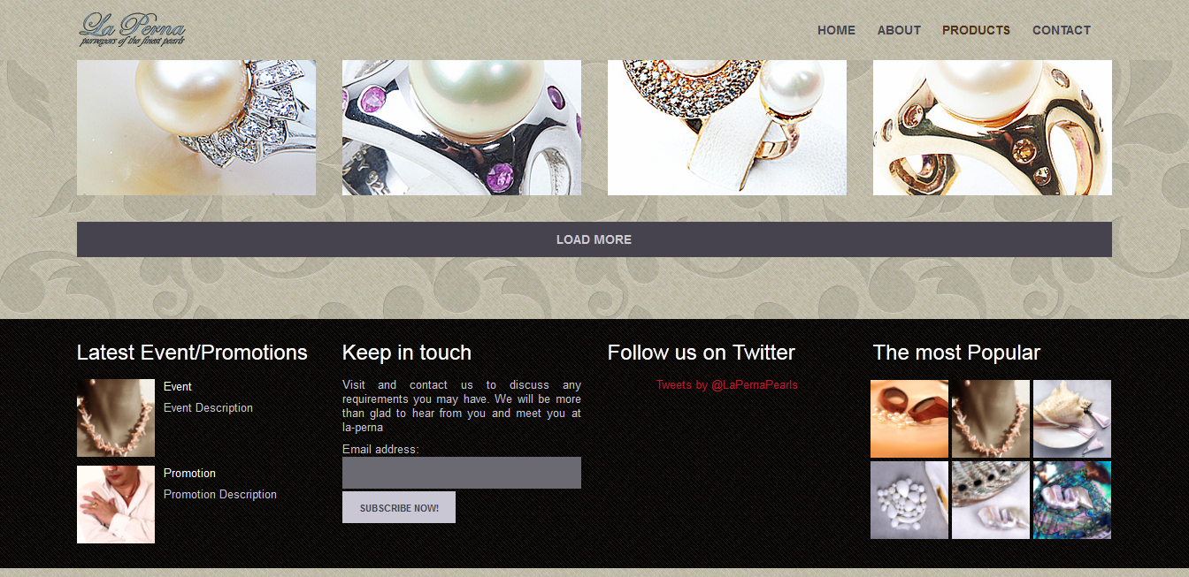1189x577 pixels.
Task: Focus the Email address input field
Action: (462, 473)
